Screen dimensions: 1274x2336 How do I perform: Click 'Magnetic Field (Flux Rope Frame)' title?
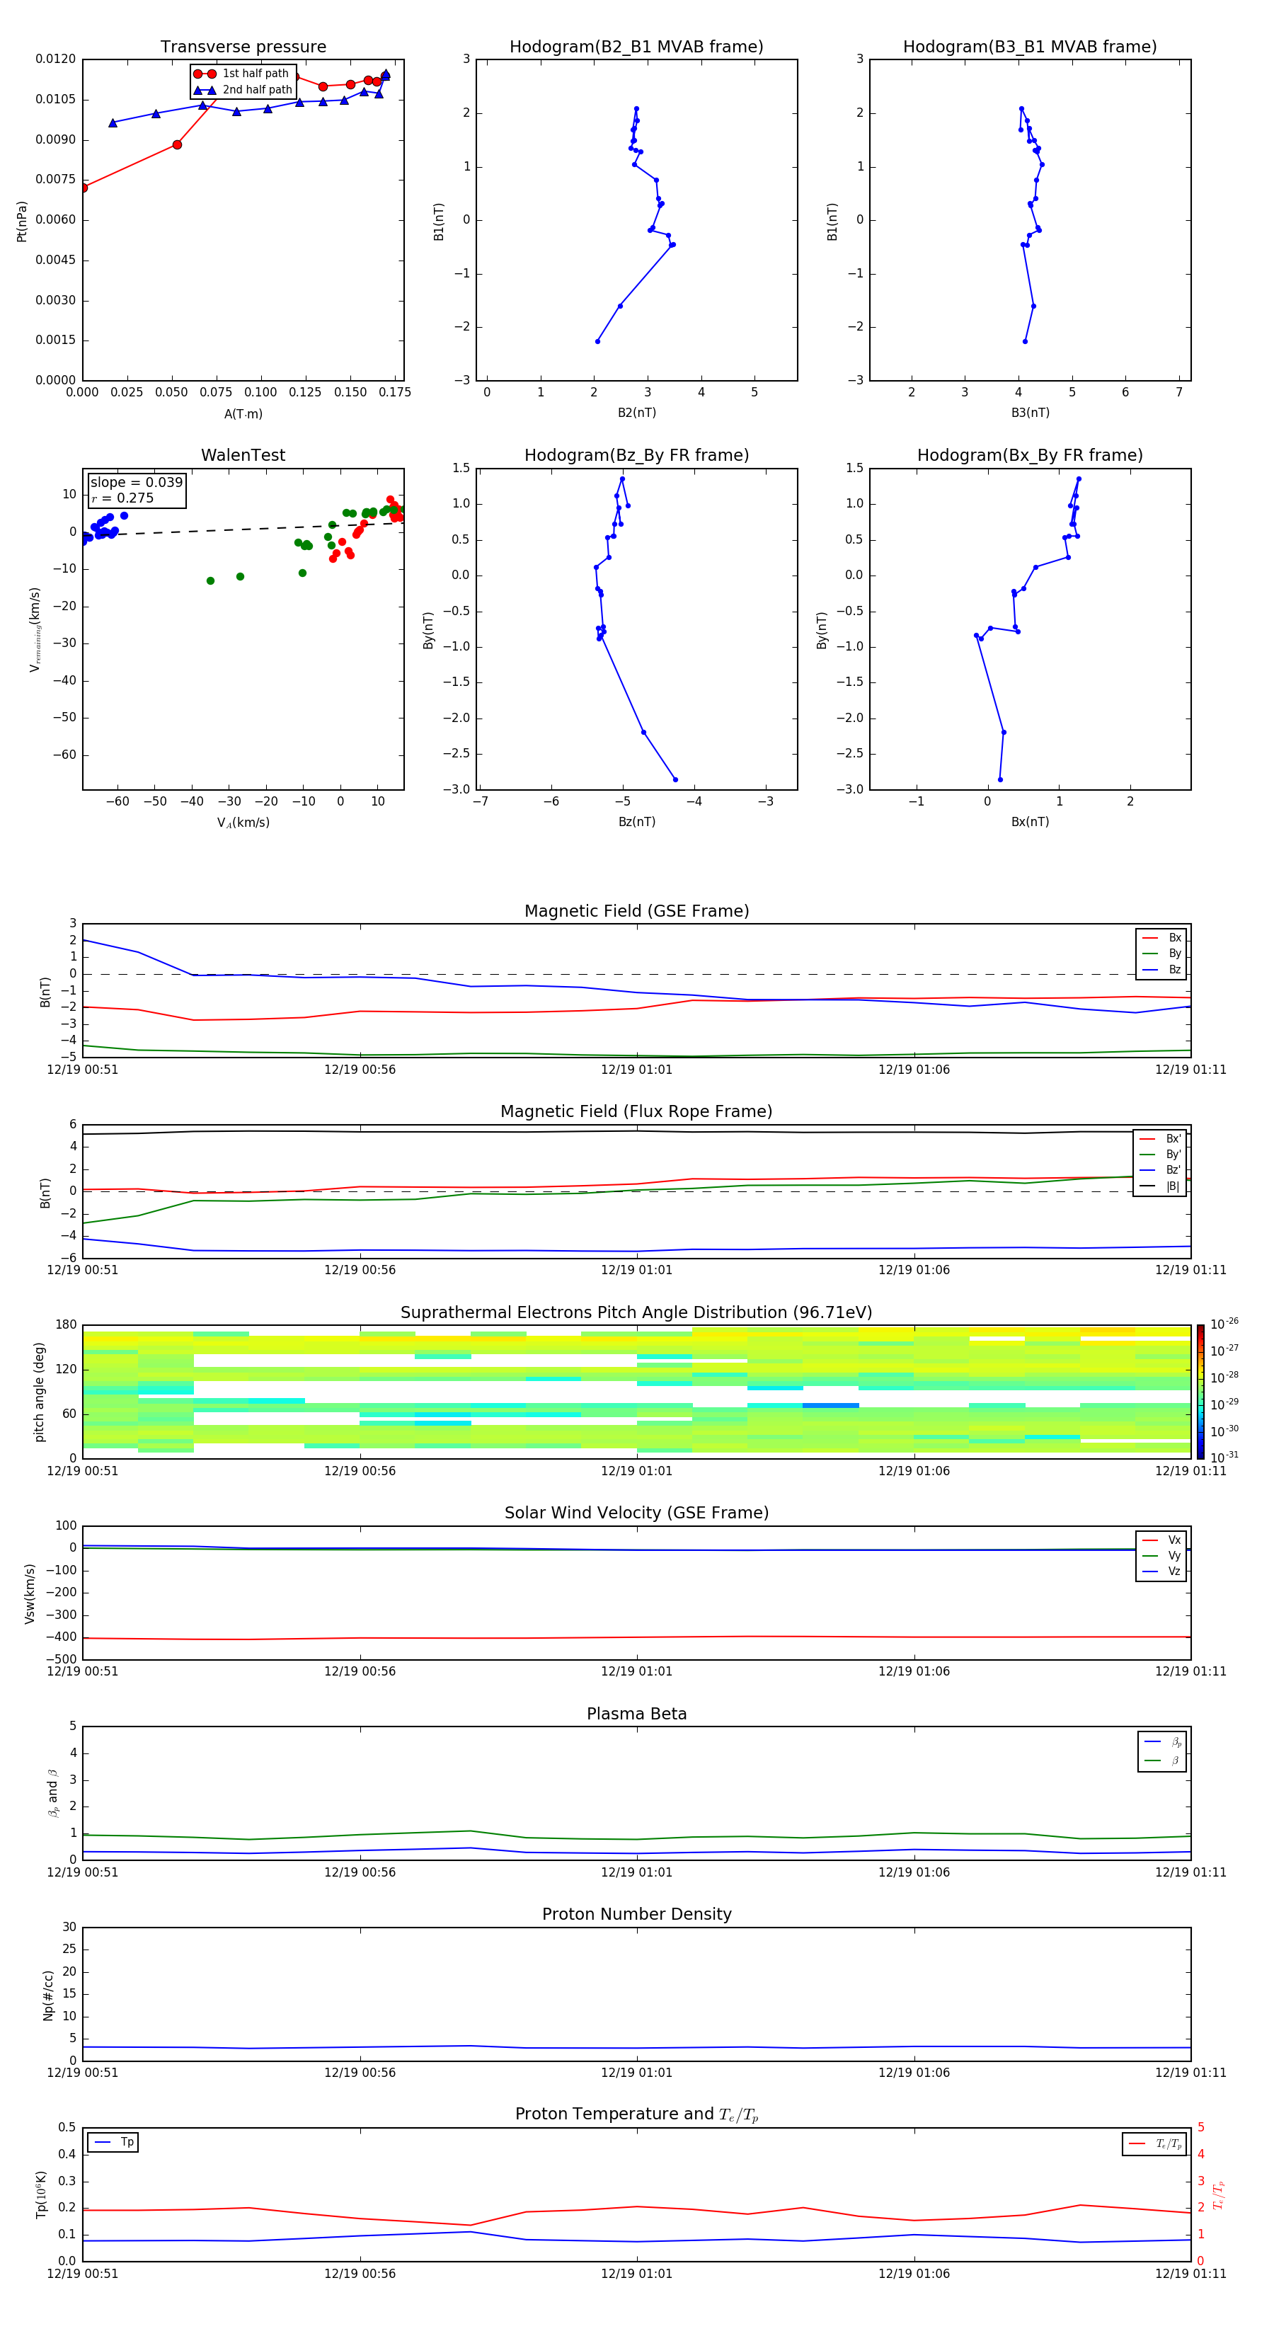(x=636, y=1112)
